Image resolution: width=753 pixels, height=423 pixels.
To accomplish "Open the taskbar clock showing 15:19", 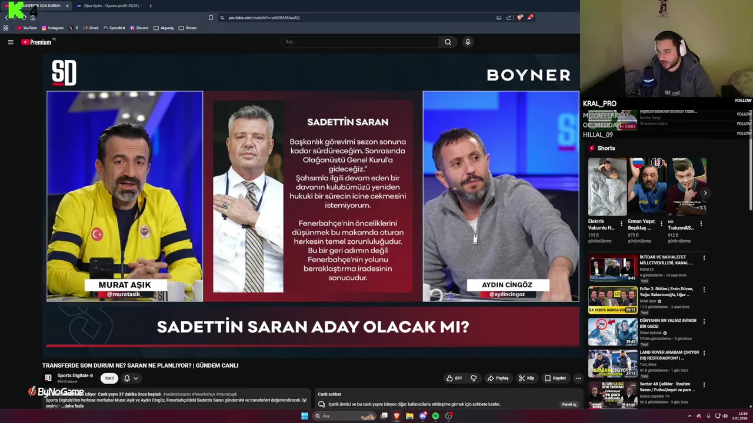I will coord(739,416).
